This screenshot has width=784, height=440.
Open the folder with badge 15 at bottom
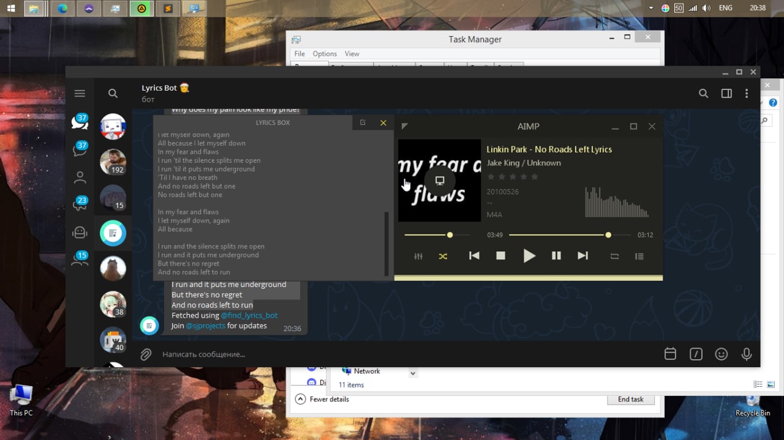tap(80, 259)
